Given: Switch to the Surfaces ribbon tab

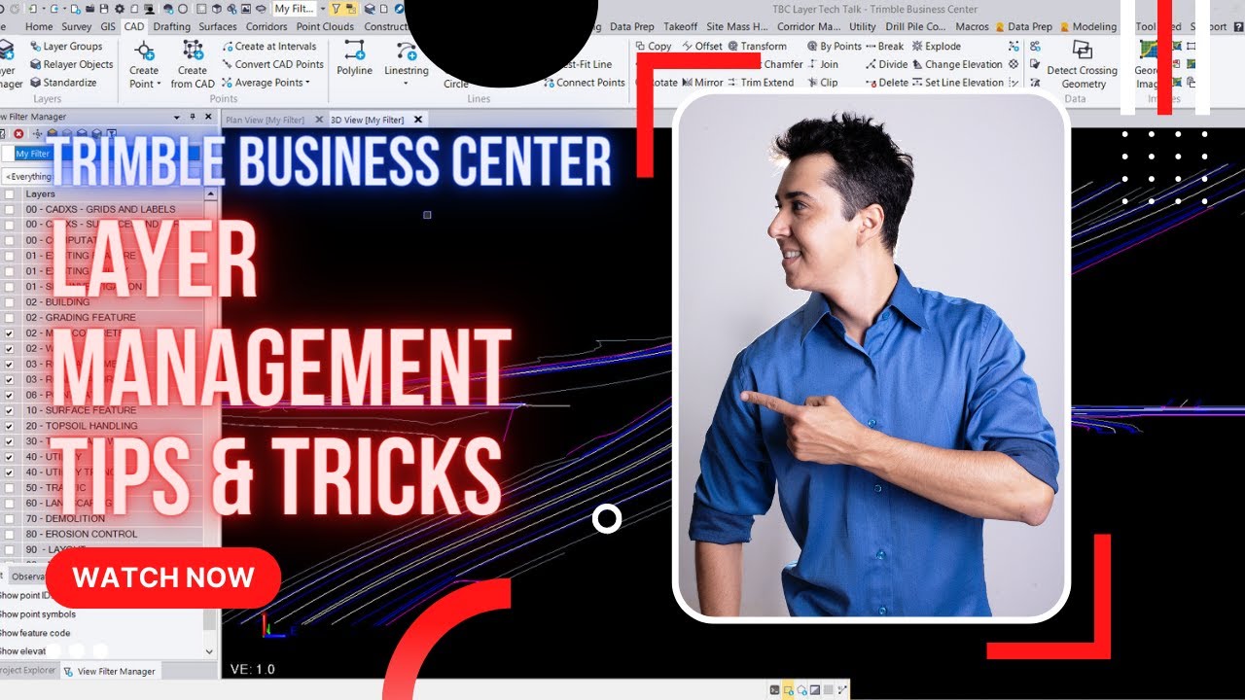Looking at the screenshot, I should tap(218, 26).
